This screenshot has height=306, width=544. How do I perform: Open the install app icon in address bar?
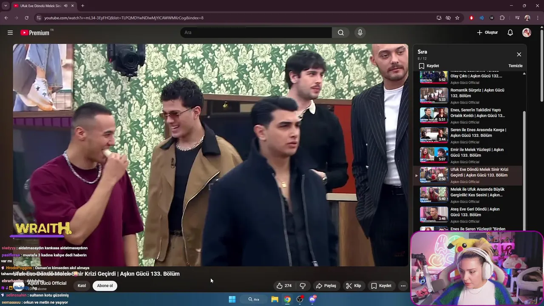click(x=439, y=18)
